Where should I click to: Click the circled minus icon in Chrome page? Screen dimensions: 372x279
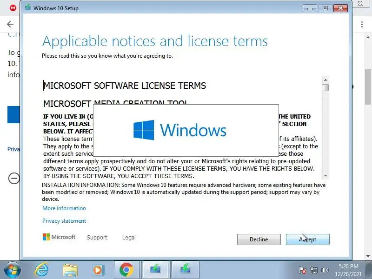(x=14, y=178)
